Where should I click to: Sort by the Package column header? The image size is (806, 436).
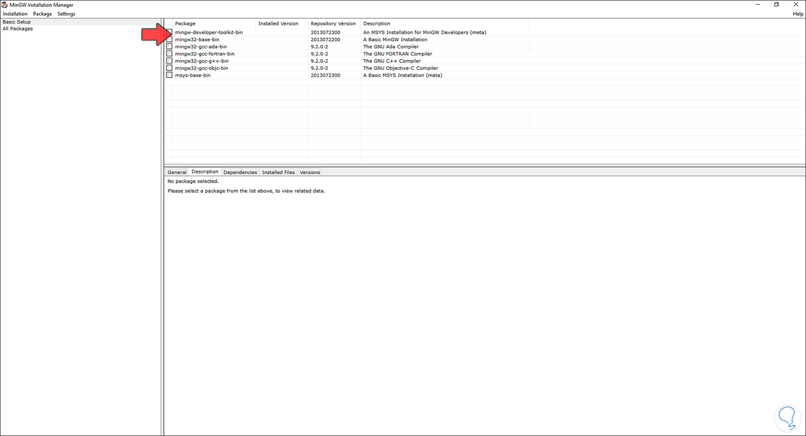(214, 24)
